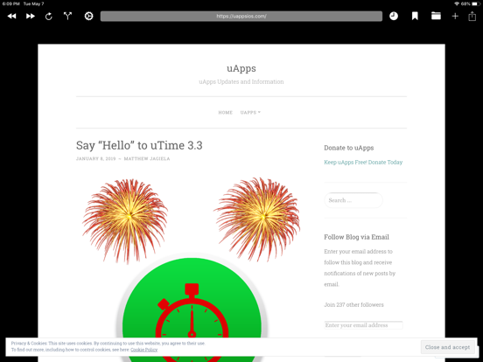Click the 'Donate to uApps' heading
Viewport: 483px width, 362px height.
[x=349, y=148]
